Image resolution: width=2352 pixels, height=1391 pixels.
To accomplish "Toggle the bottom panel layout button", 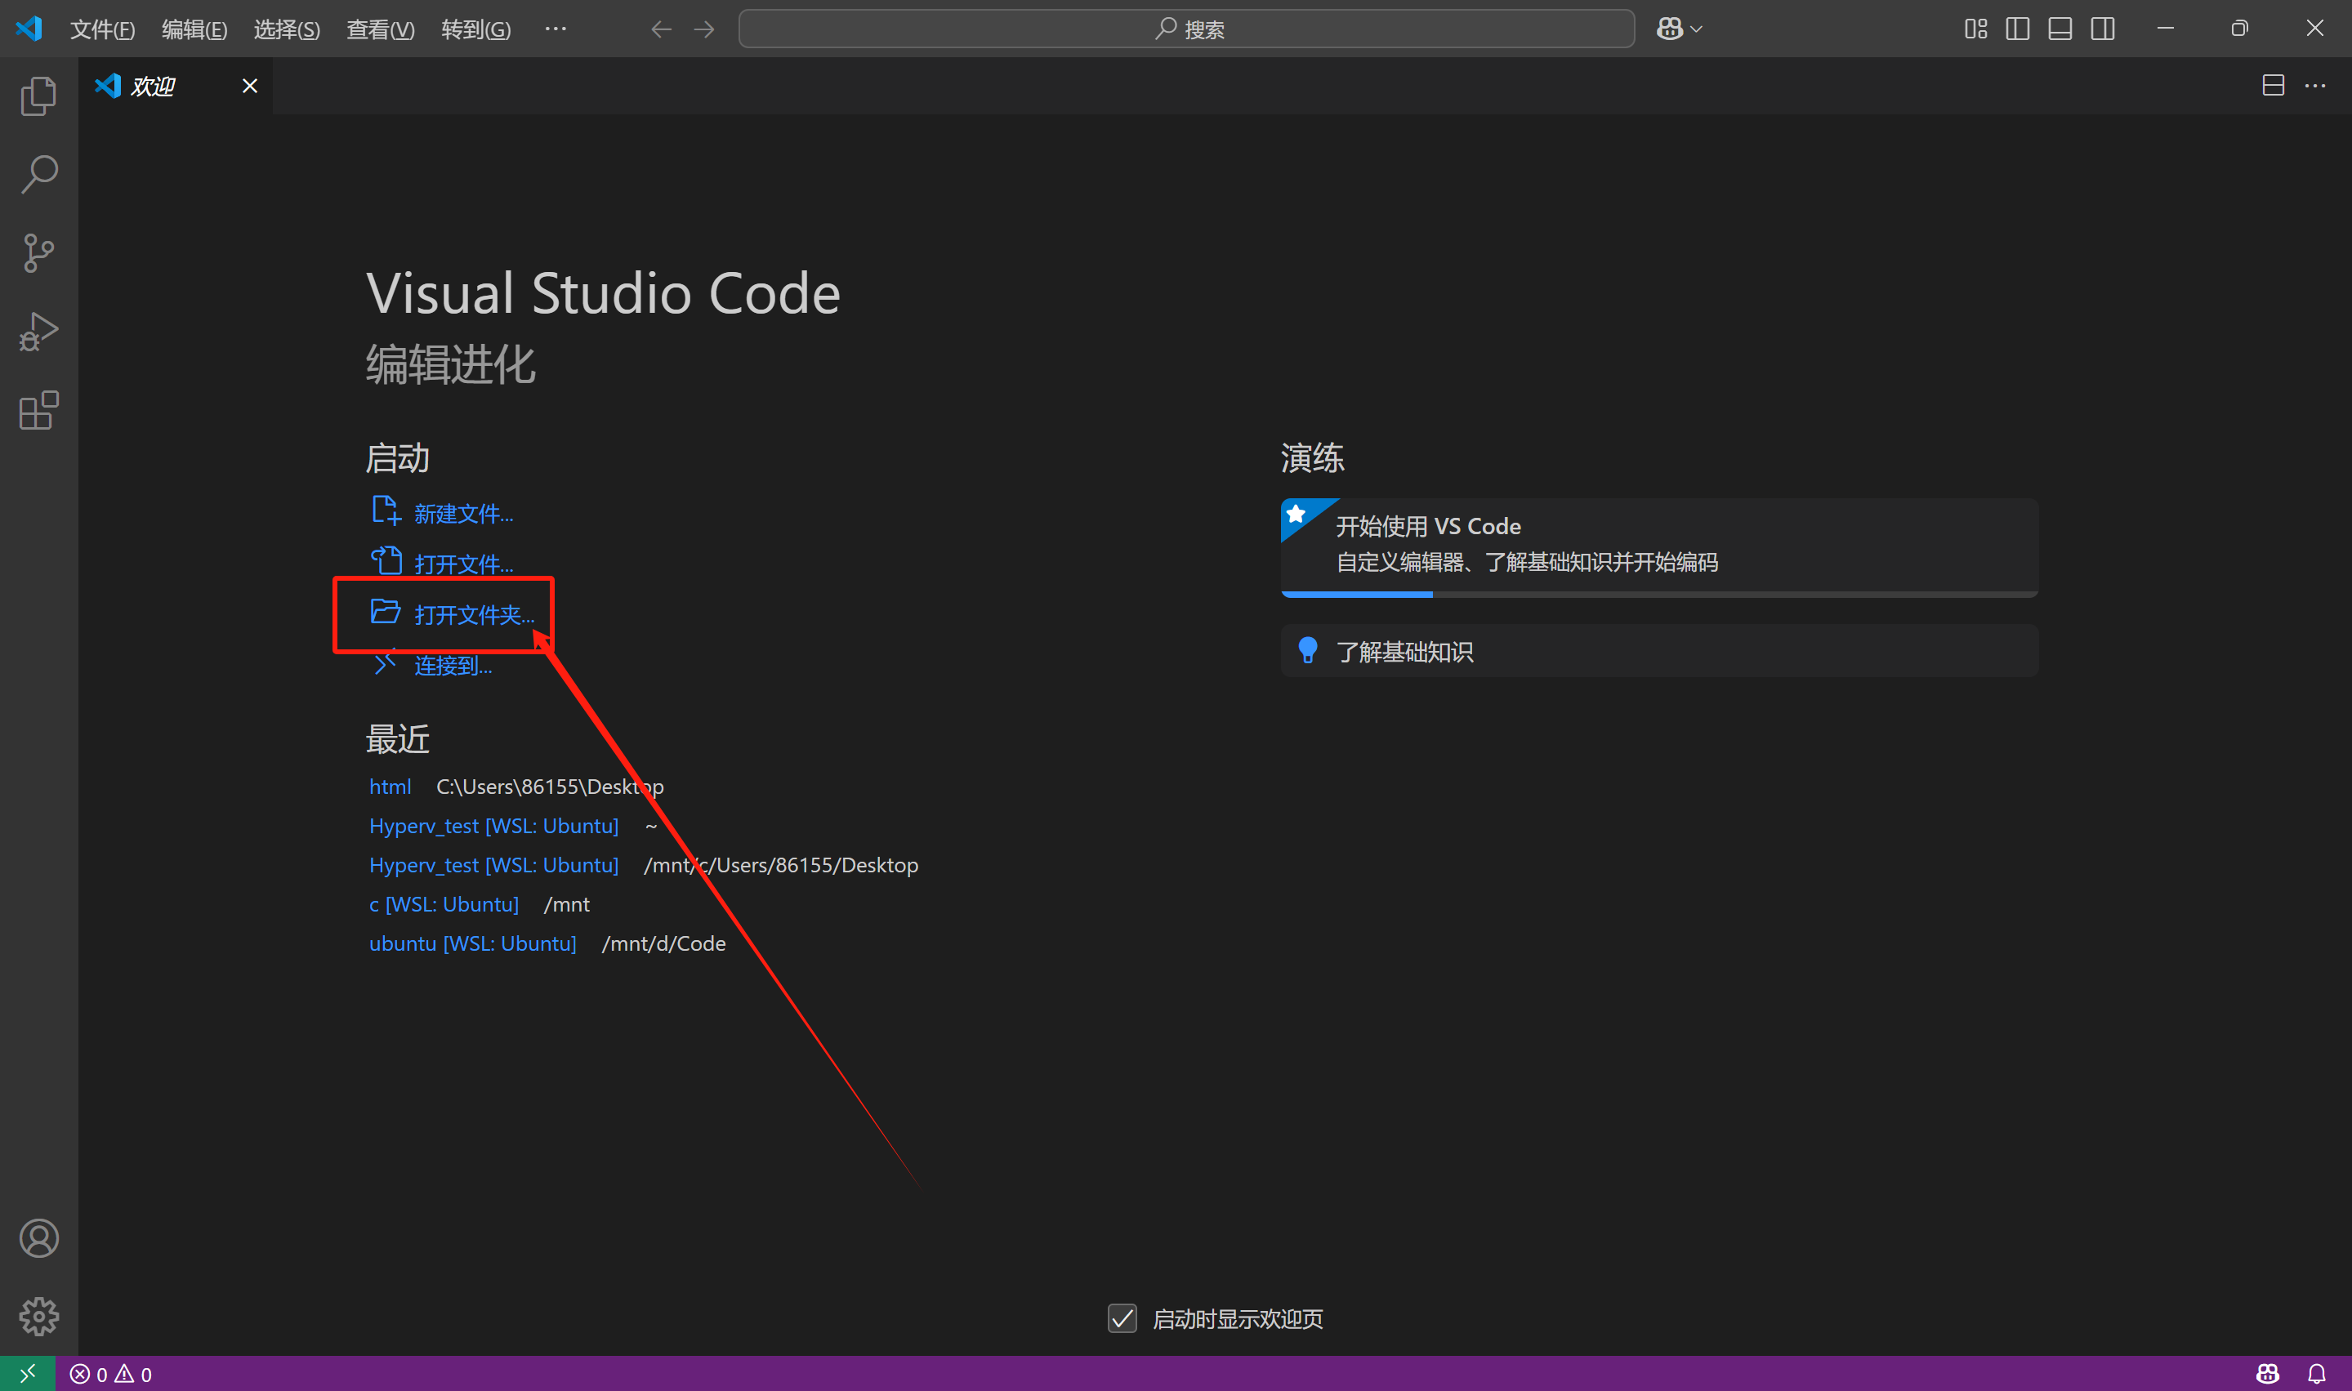I will coord(2060,29).
